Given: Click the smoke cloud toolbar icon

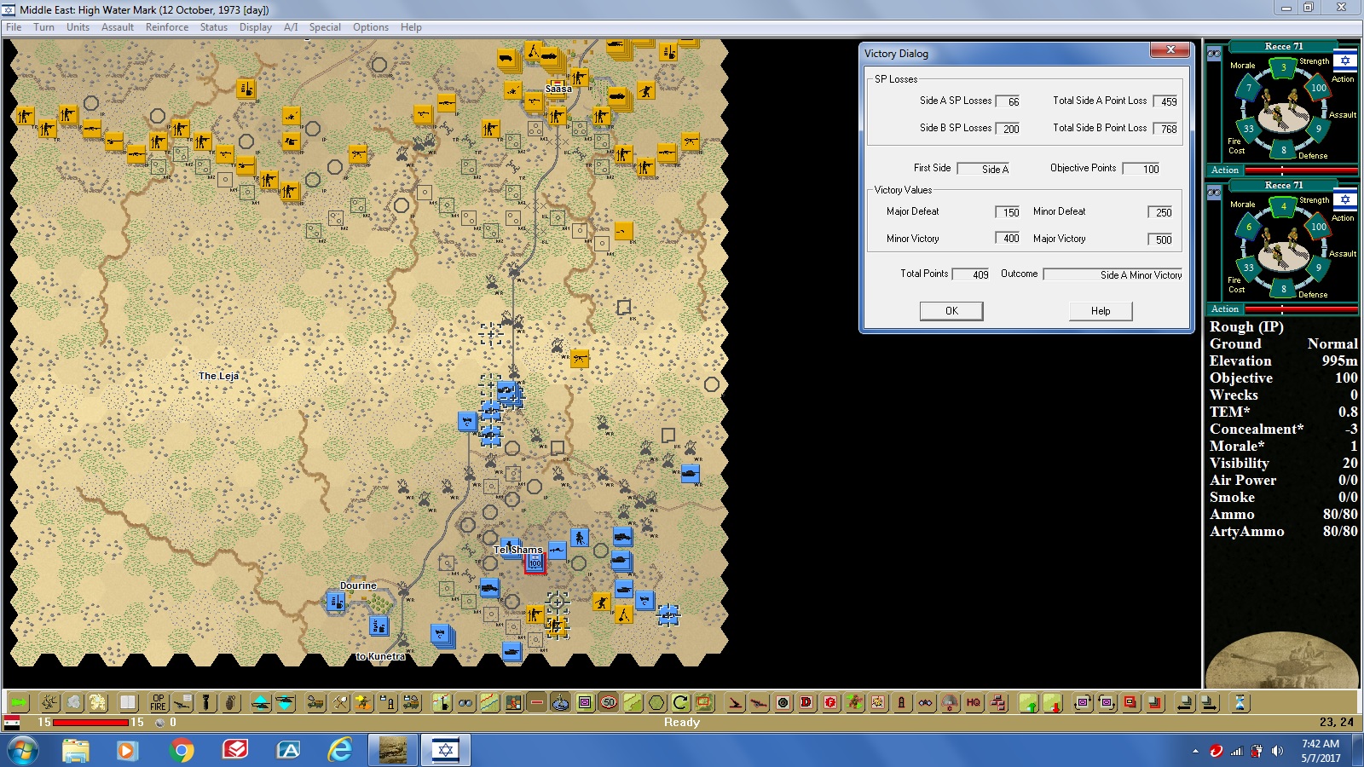Looking at the screenshot, I should [x=74, y=702].
